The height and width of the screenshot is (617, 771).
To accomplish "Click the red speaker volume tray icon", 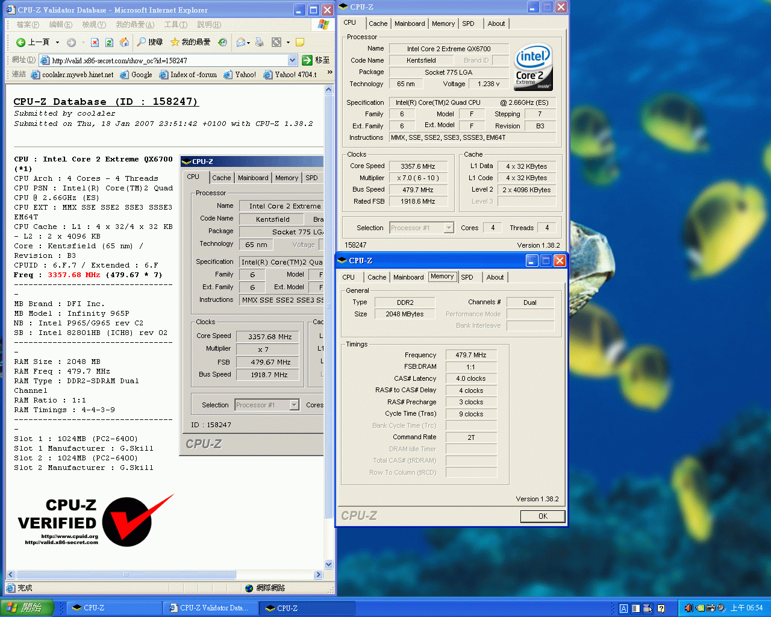I will (688, 608).
